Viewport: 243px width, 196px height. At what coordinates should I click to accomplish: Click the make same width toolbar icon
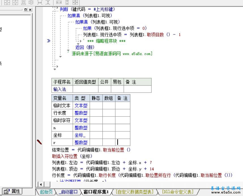(59, 2)
